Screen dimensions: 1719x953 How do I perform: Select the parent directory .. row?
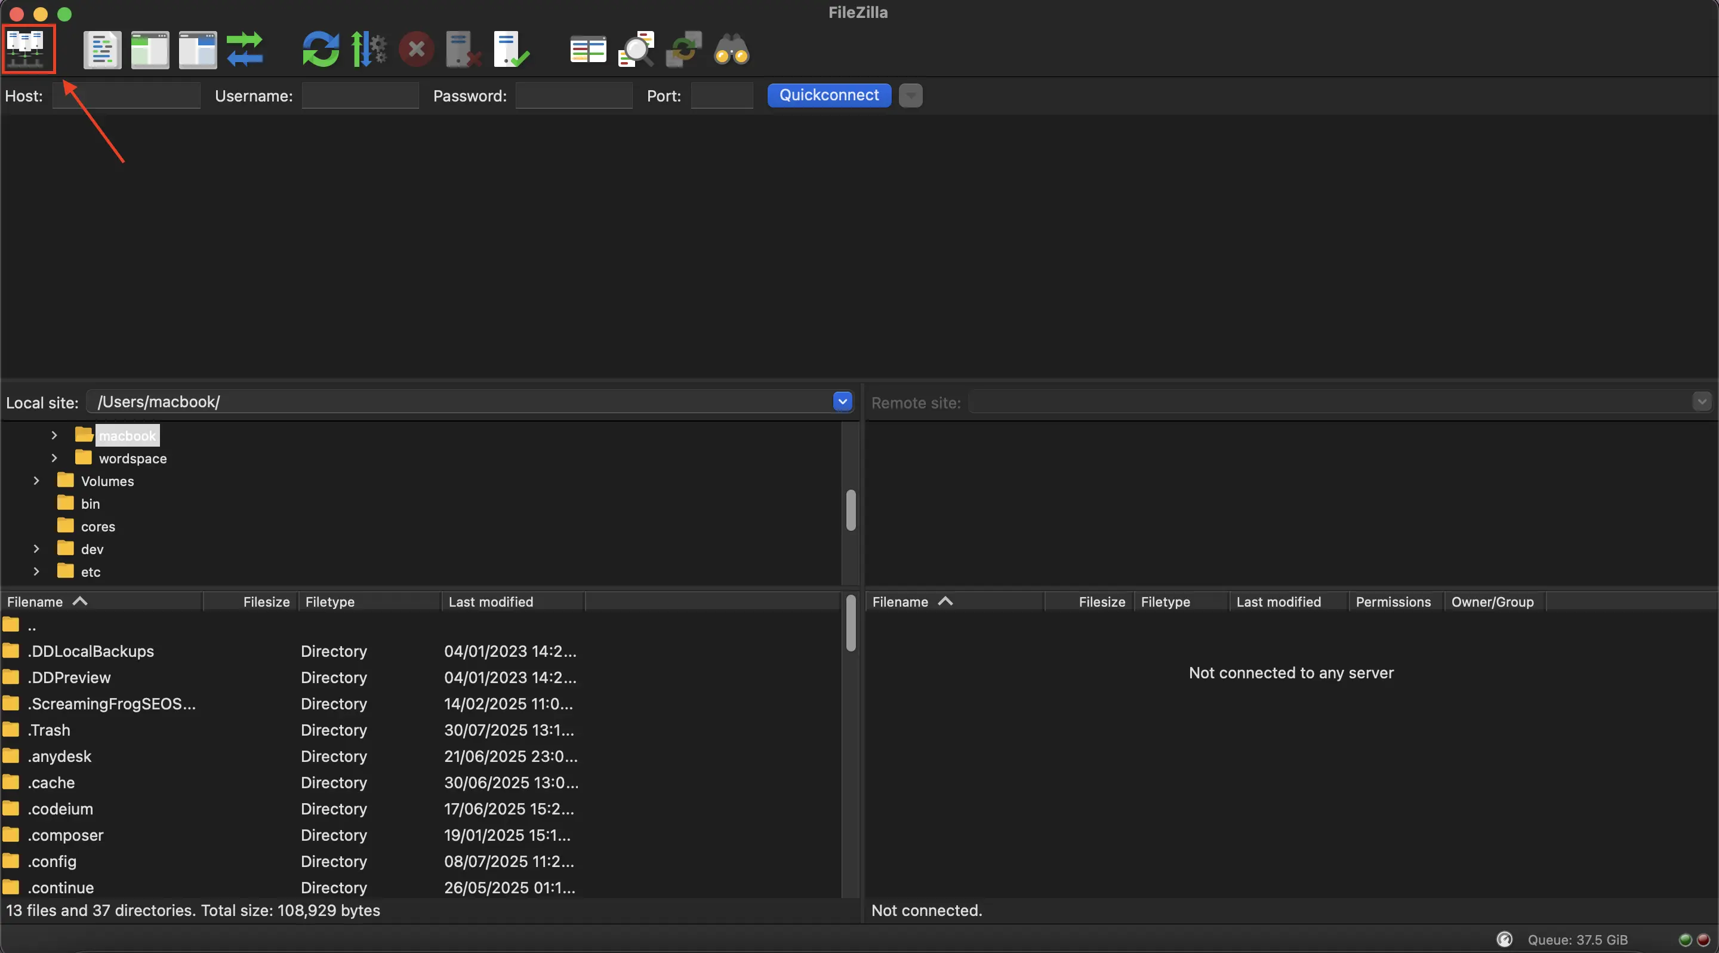[x=420, y=625]
